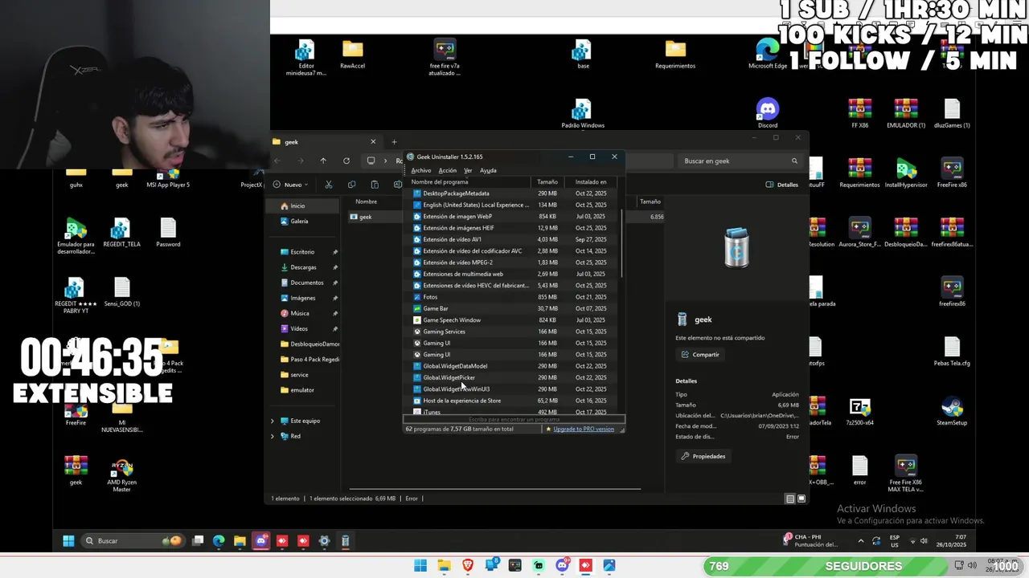
Task: Open FF X86 archive on desktop
Action: 859,113
